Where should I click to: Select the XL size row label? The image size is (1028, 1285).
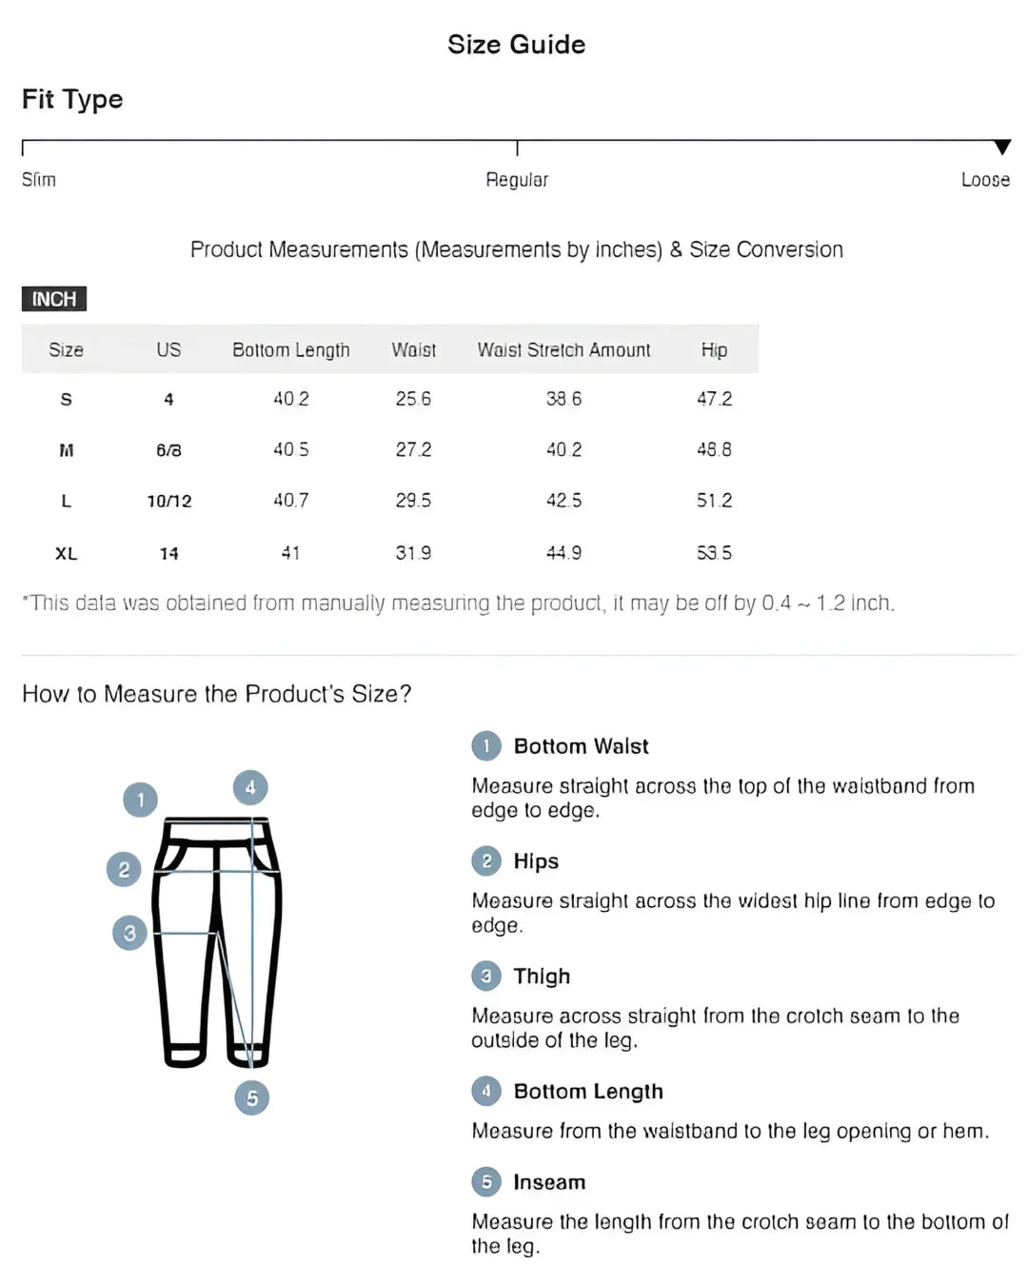[x=66, y=553]
